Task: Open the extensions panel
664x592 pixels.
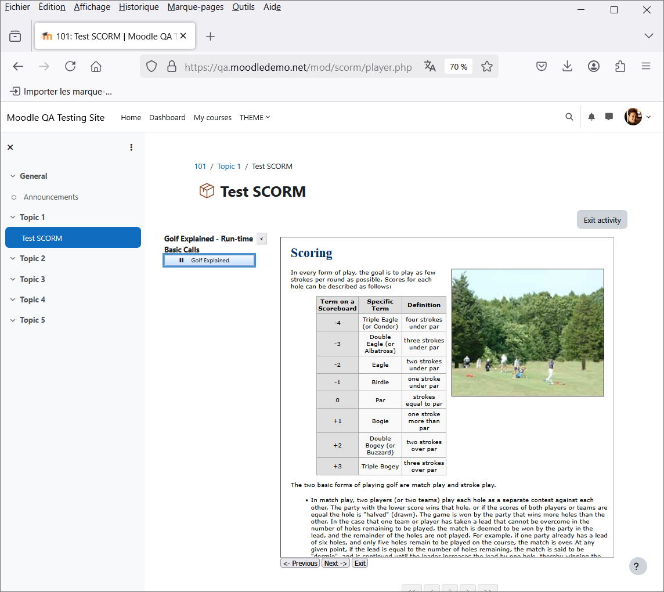Action: [x=620, y=67]
